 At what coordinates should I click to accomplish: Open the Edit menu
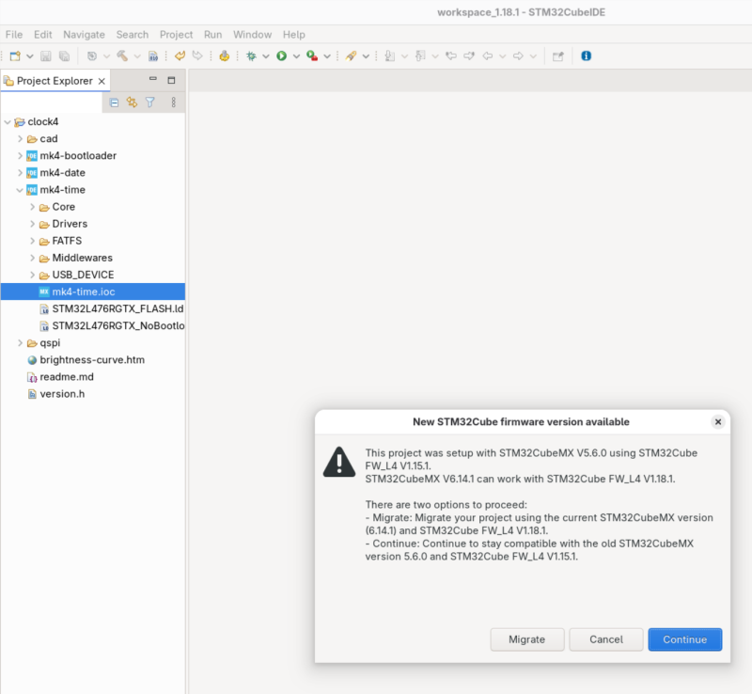point(42,35)
